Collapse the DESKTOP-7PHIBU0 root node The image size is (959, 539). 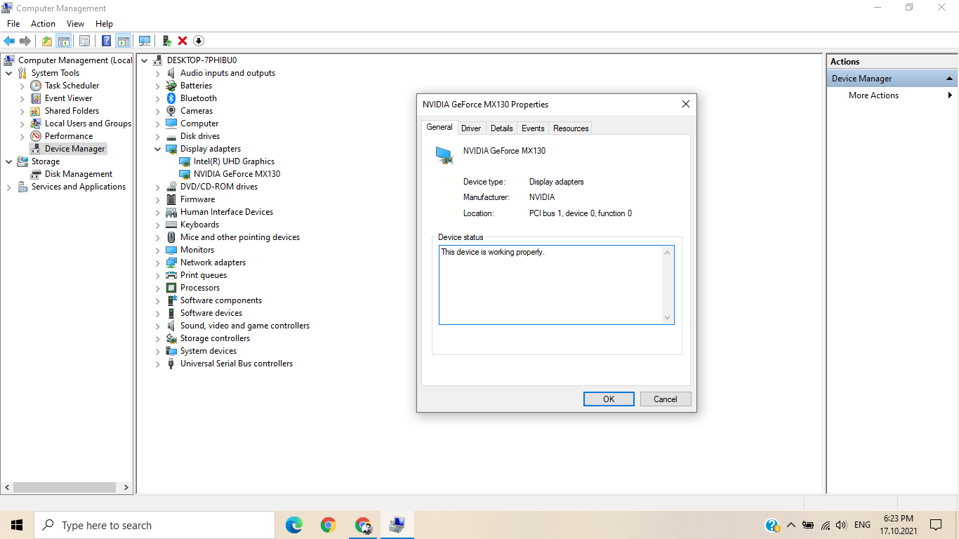point(145,60)
